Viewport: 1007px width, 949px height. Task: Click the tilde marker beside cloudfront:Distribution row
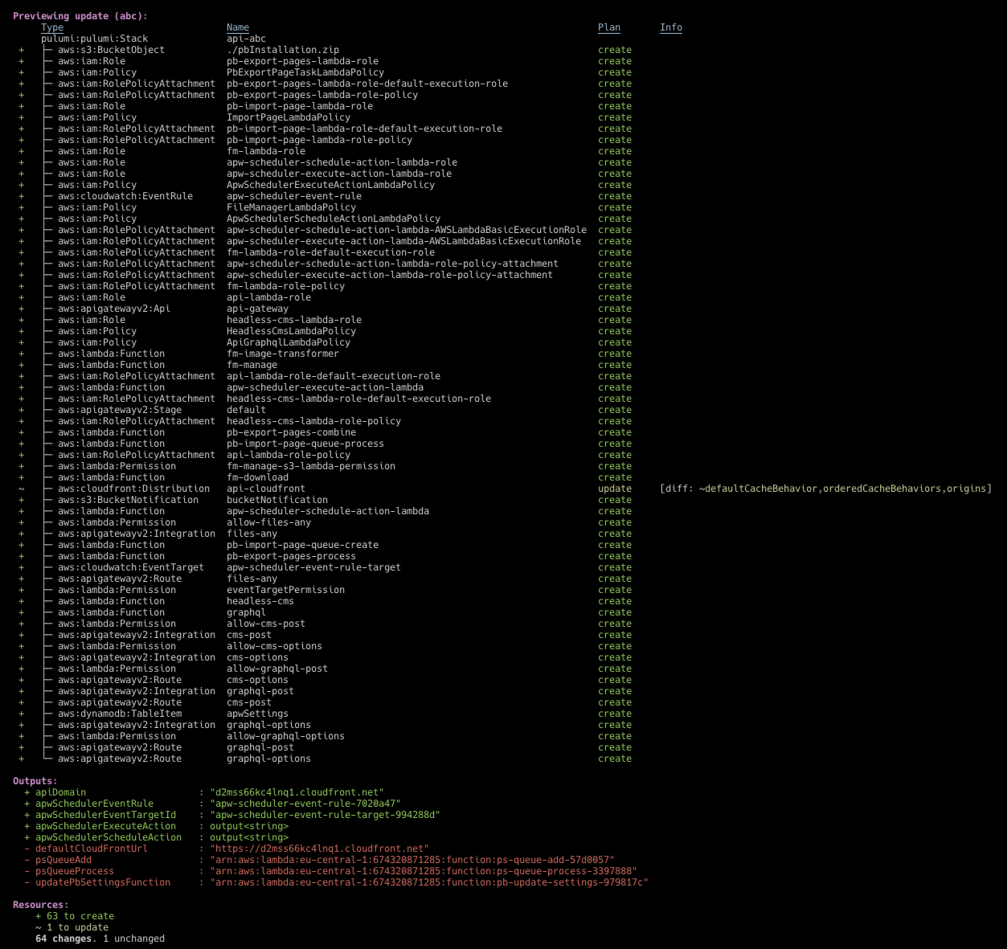[22, 489]
